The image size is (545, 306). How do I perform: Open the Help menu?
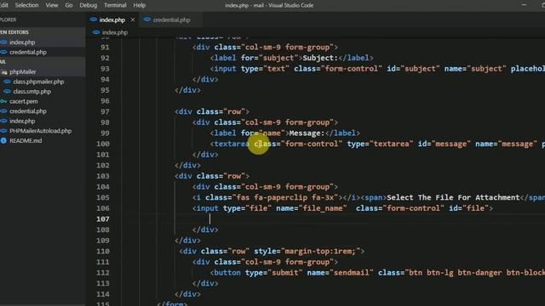click(x=140, y=5)
